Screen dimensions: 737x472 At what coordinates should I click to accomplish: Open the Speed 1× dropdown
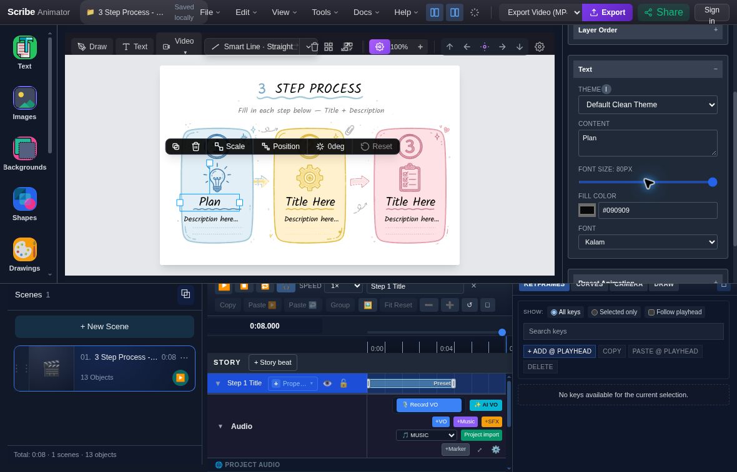pos(344,286)
